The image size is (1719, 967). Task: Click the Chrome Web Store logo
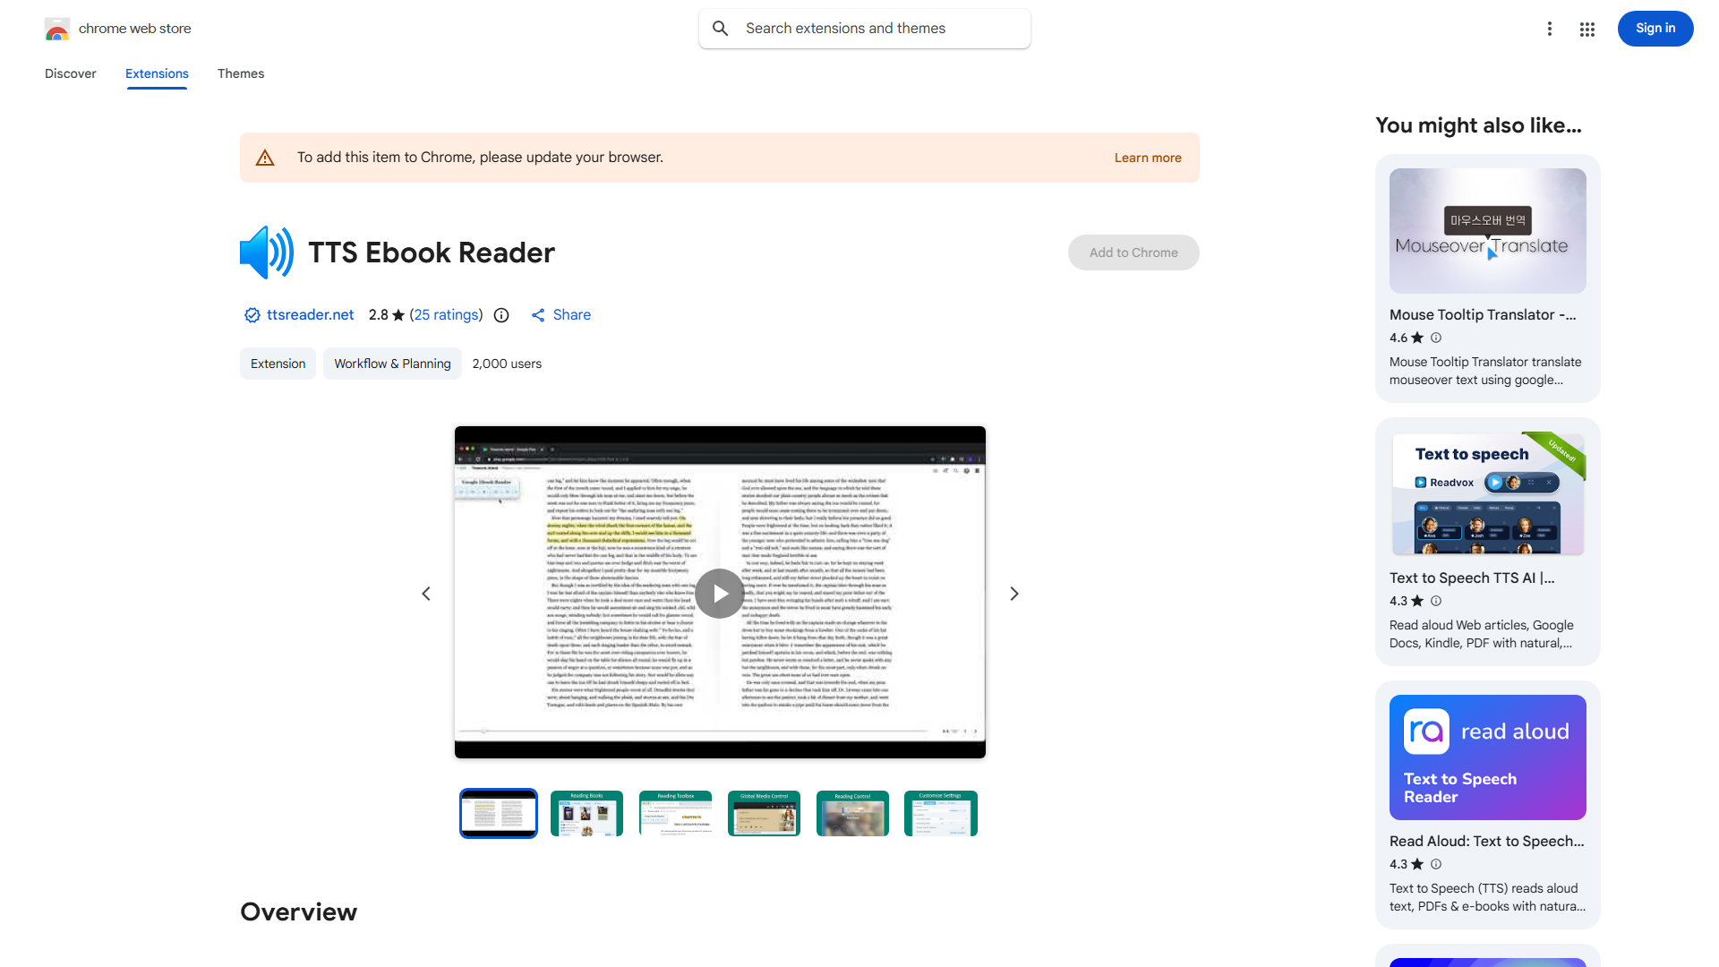(57, 28)
